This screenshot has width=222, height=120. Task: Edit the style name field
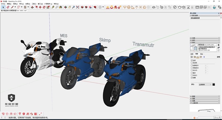207,45
